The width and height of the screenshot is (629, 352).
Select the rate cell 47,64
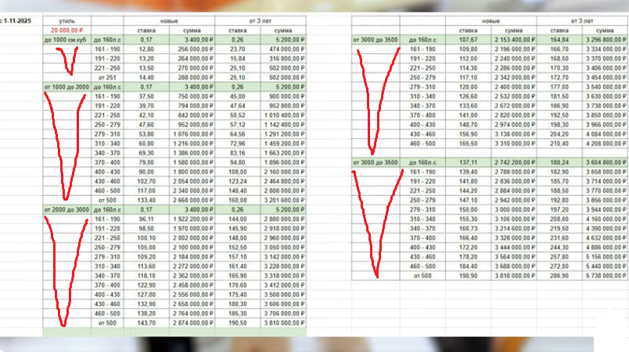[x=238, y=106]
